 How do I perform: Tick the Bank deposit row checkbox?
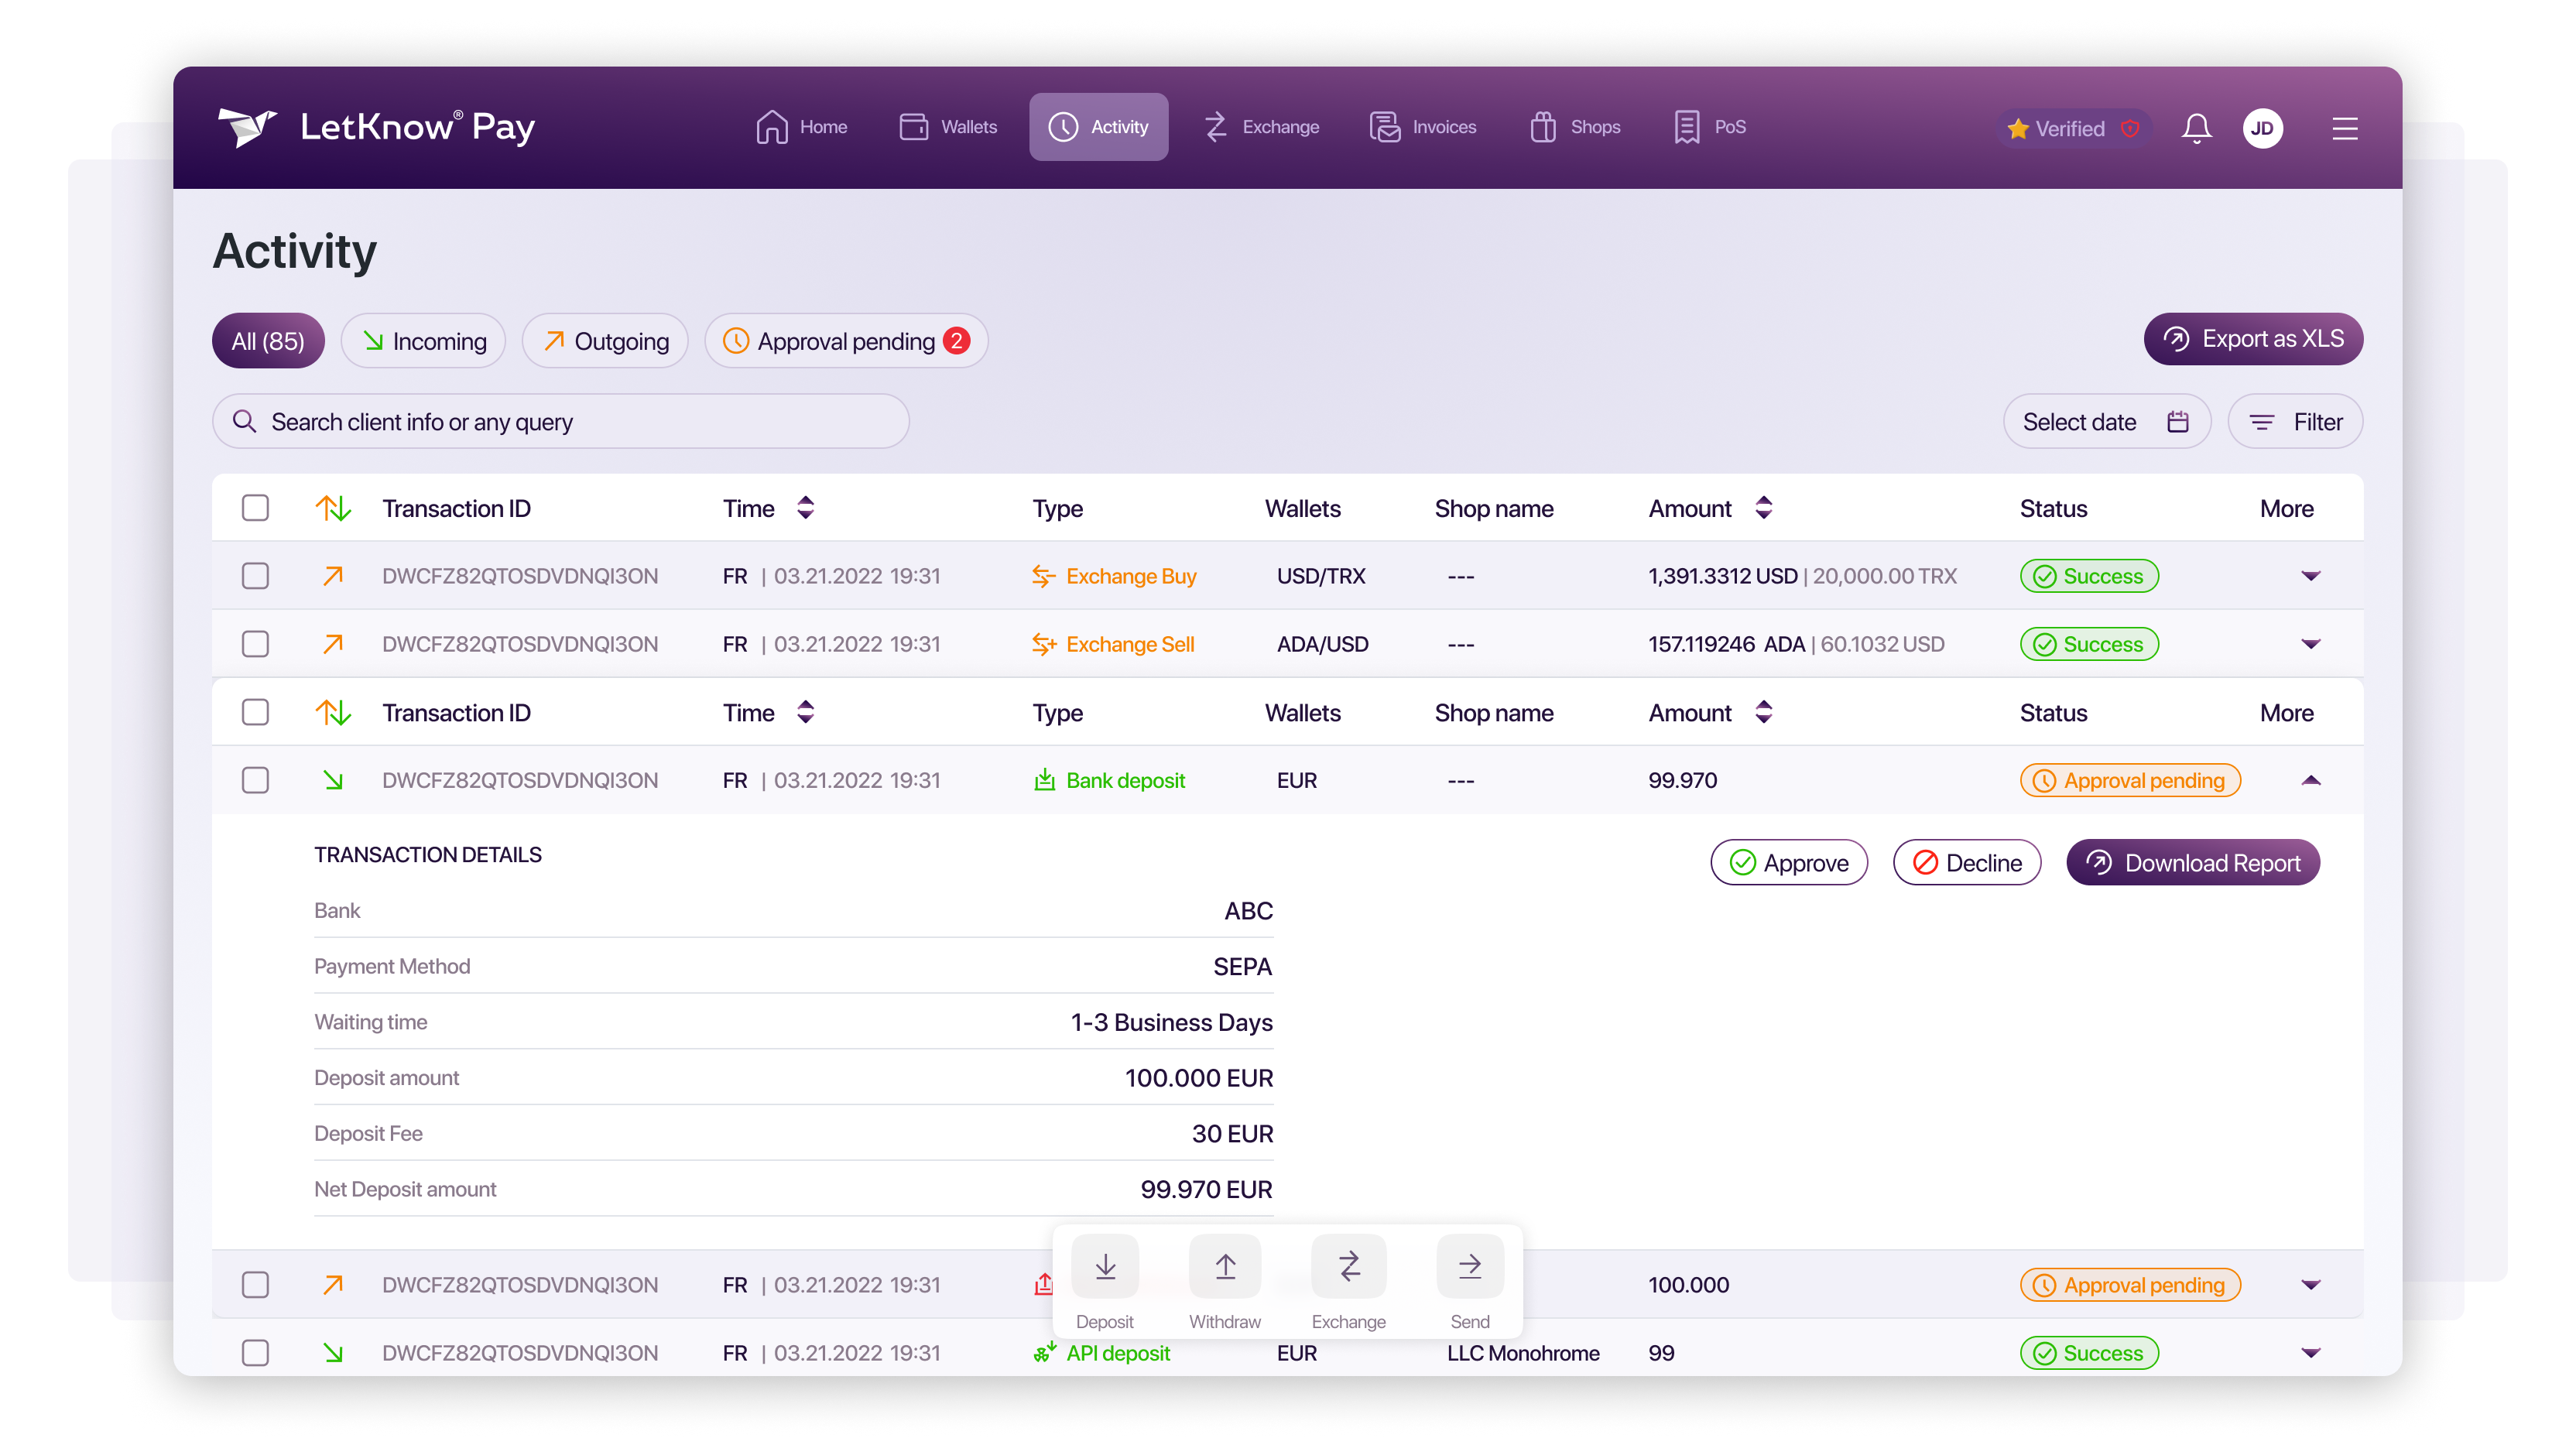click(255, 780)
